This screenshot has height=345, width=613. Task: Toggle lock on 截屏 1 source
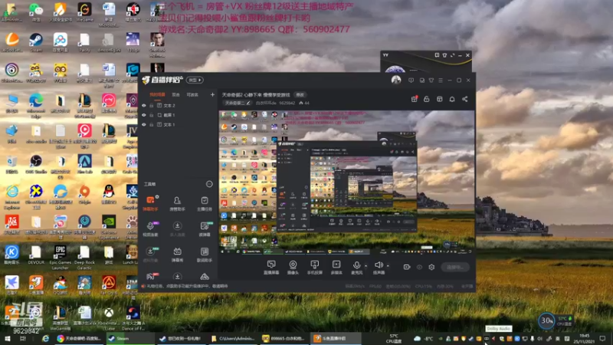pos(151,115)
